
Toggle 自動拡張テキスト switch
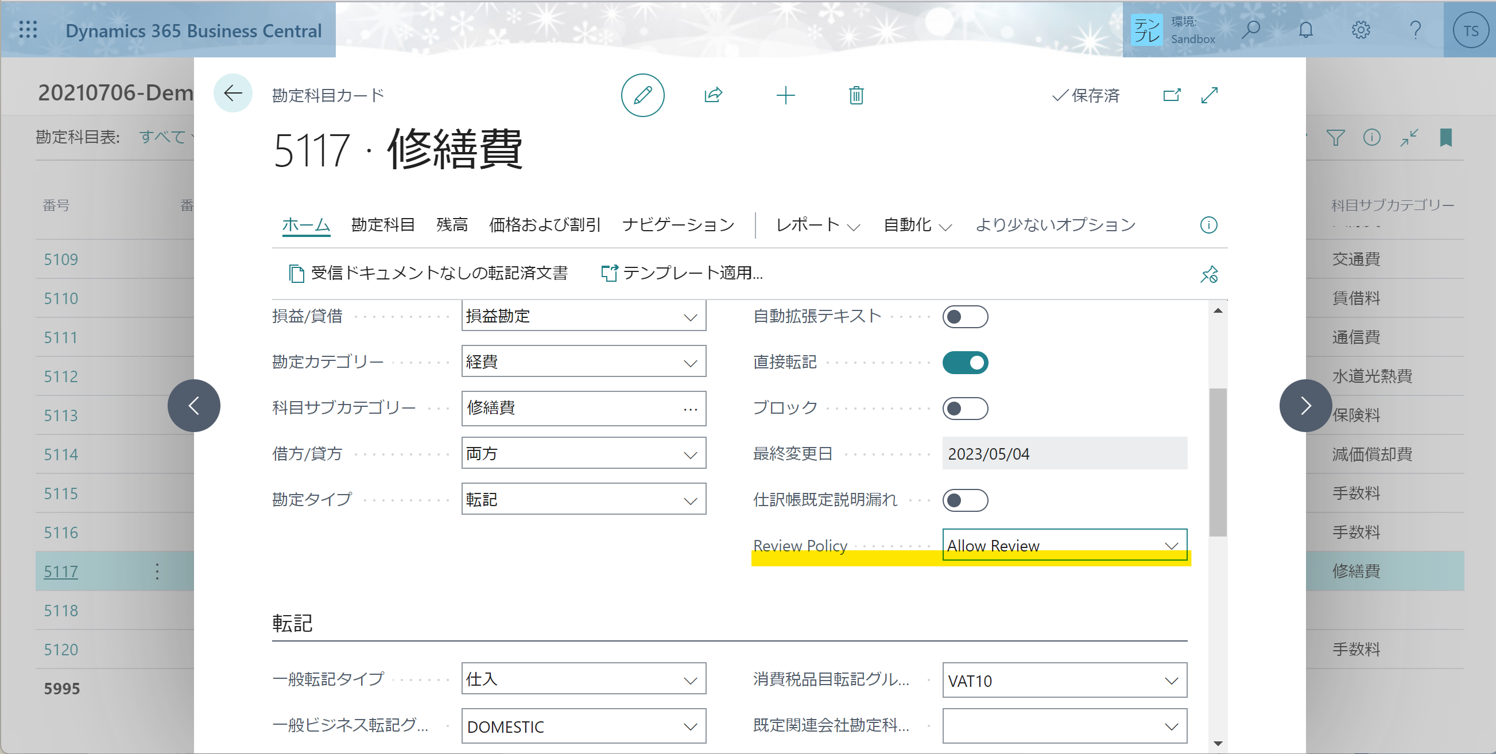[964, 316]
